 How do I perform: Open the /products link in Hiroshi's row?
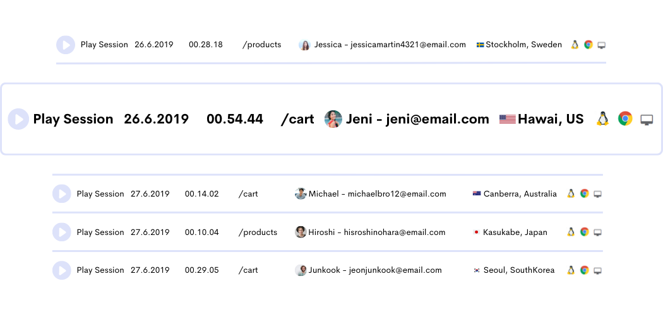[258, 232]
